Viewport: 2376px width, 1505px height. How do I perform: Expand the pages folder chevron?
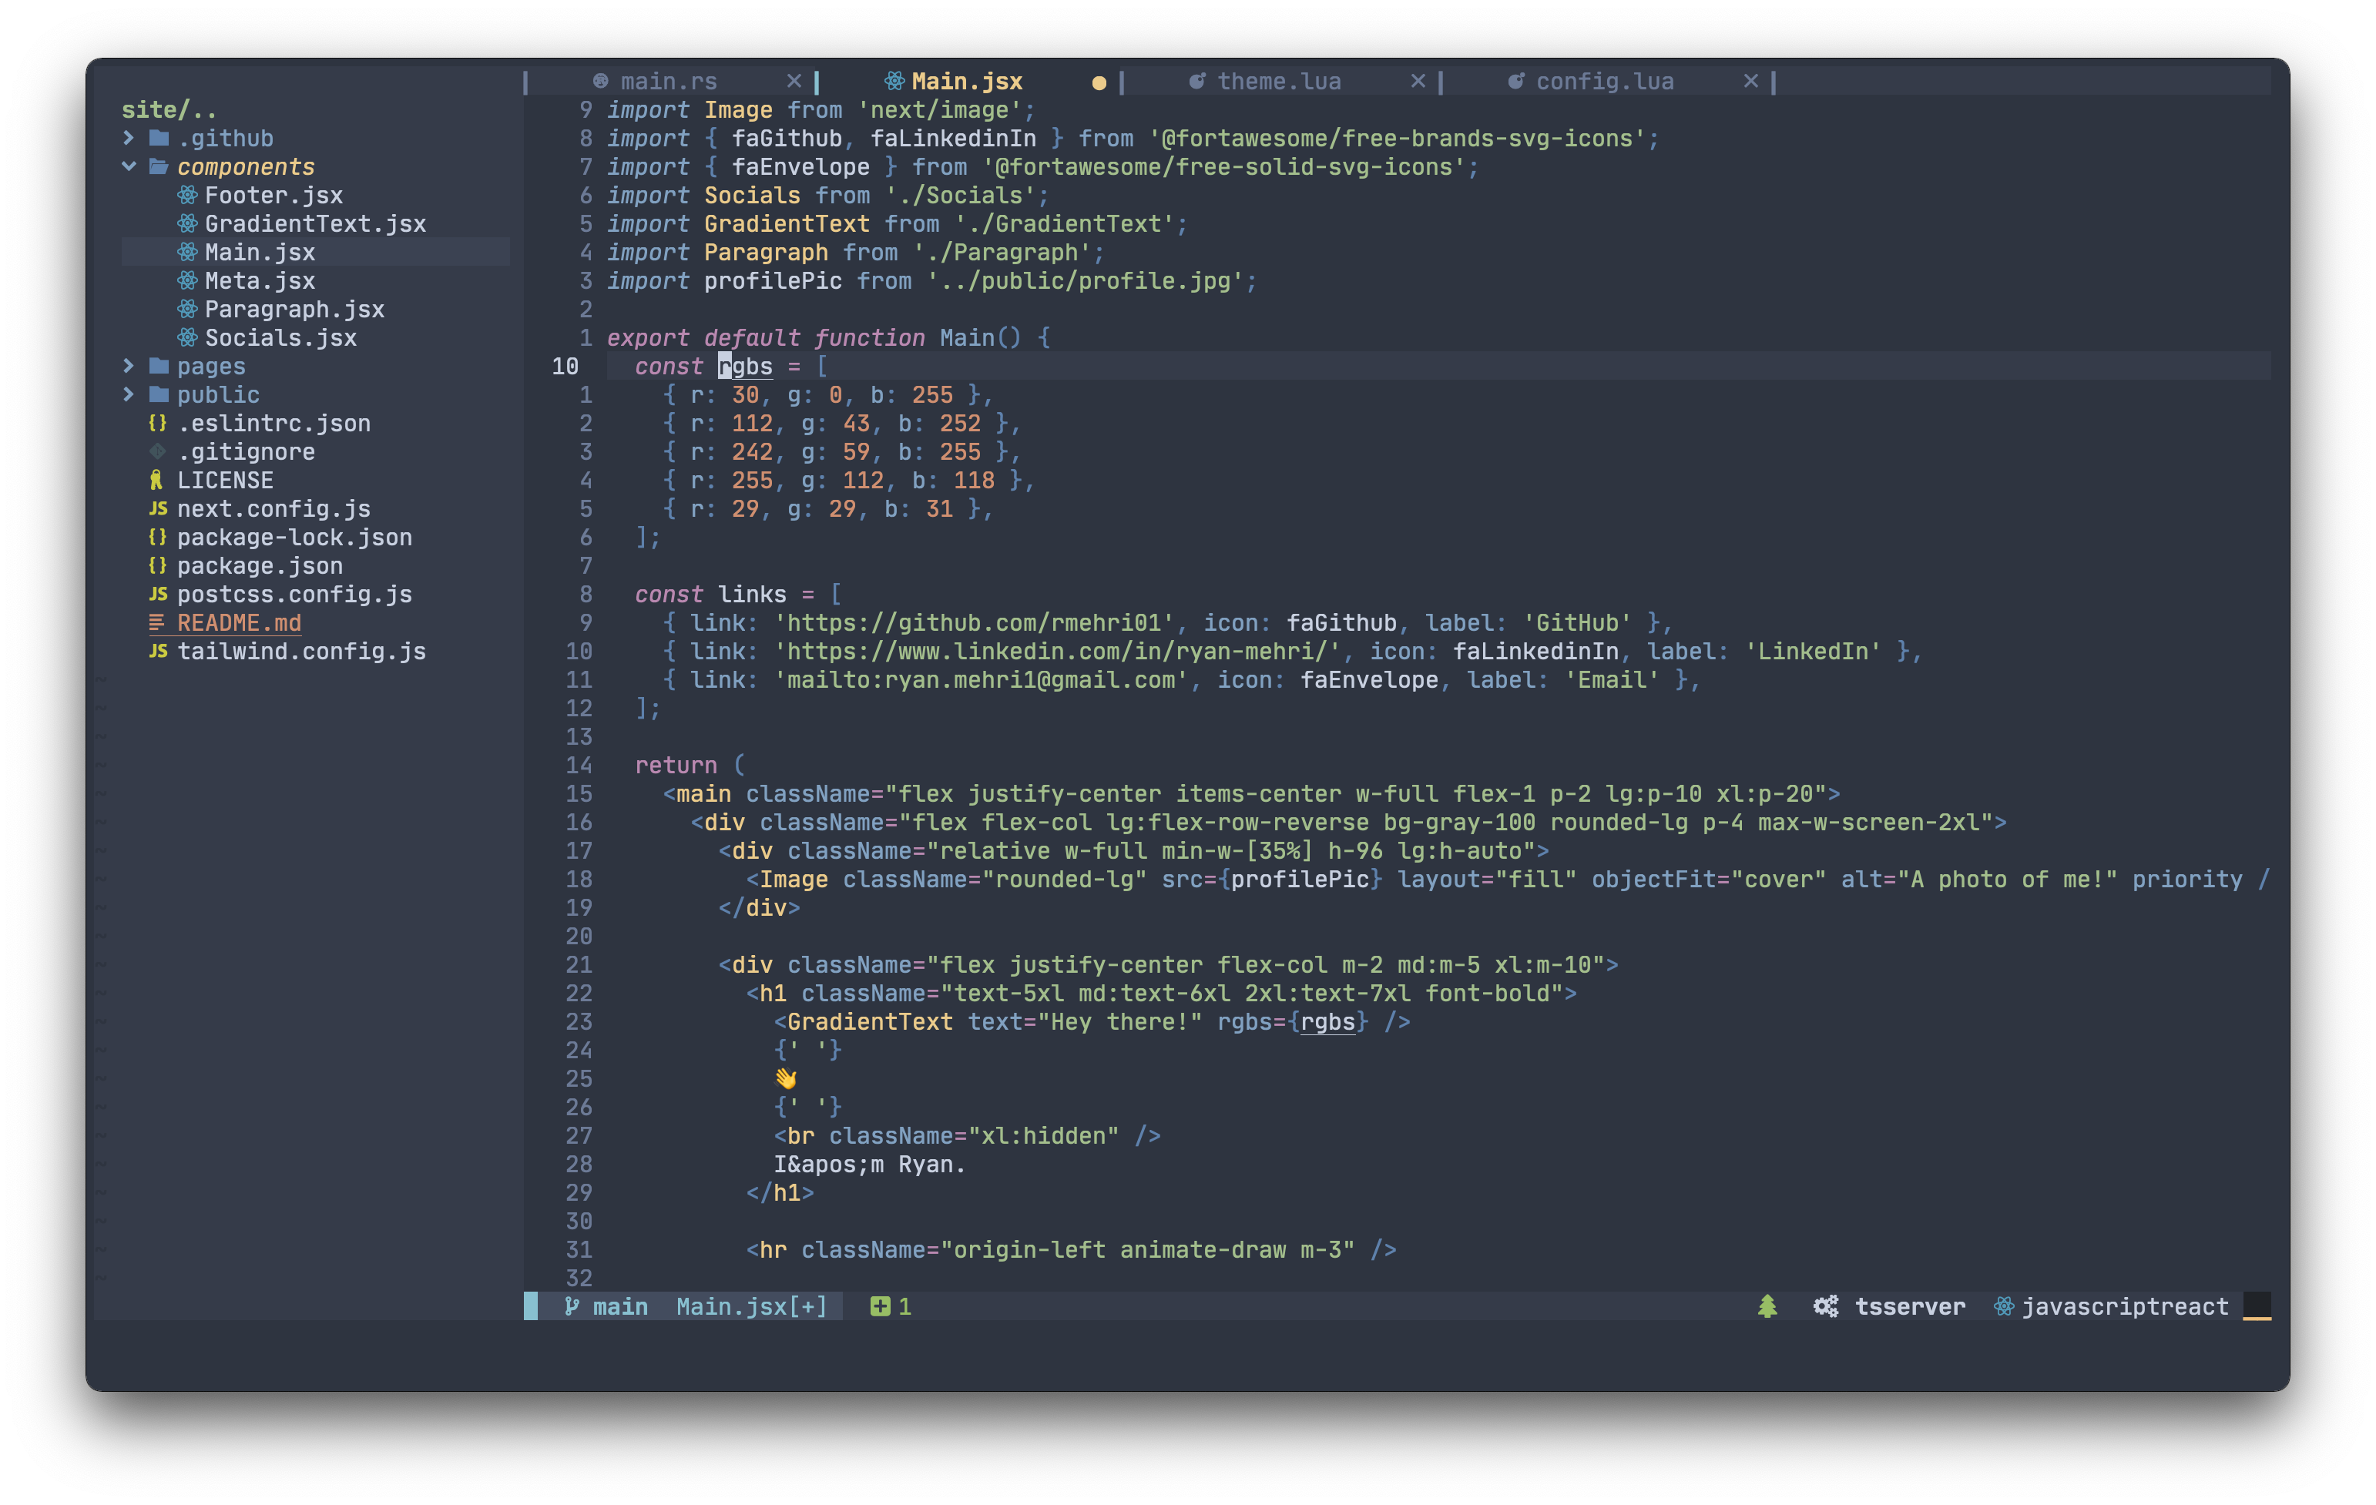point(128,366)
